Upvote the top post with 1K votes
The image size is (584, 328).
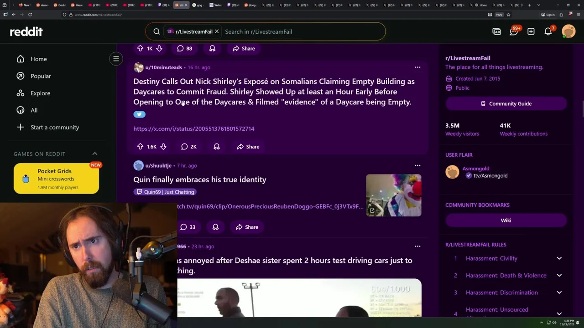(x=140, y=48)
